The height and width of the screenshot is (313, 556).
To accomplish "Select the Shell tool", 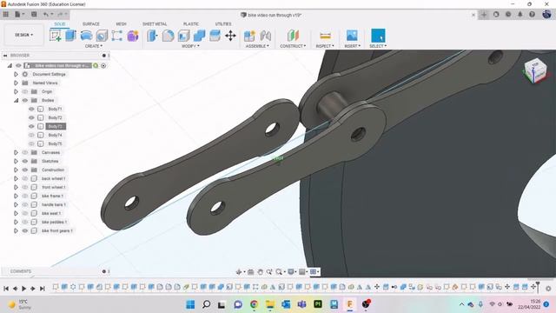I will pyautogui.click(x=183, y=36).
